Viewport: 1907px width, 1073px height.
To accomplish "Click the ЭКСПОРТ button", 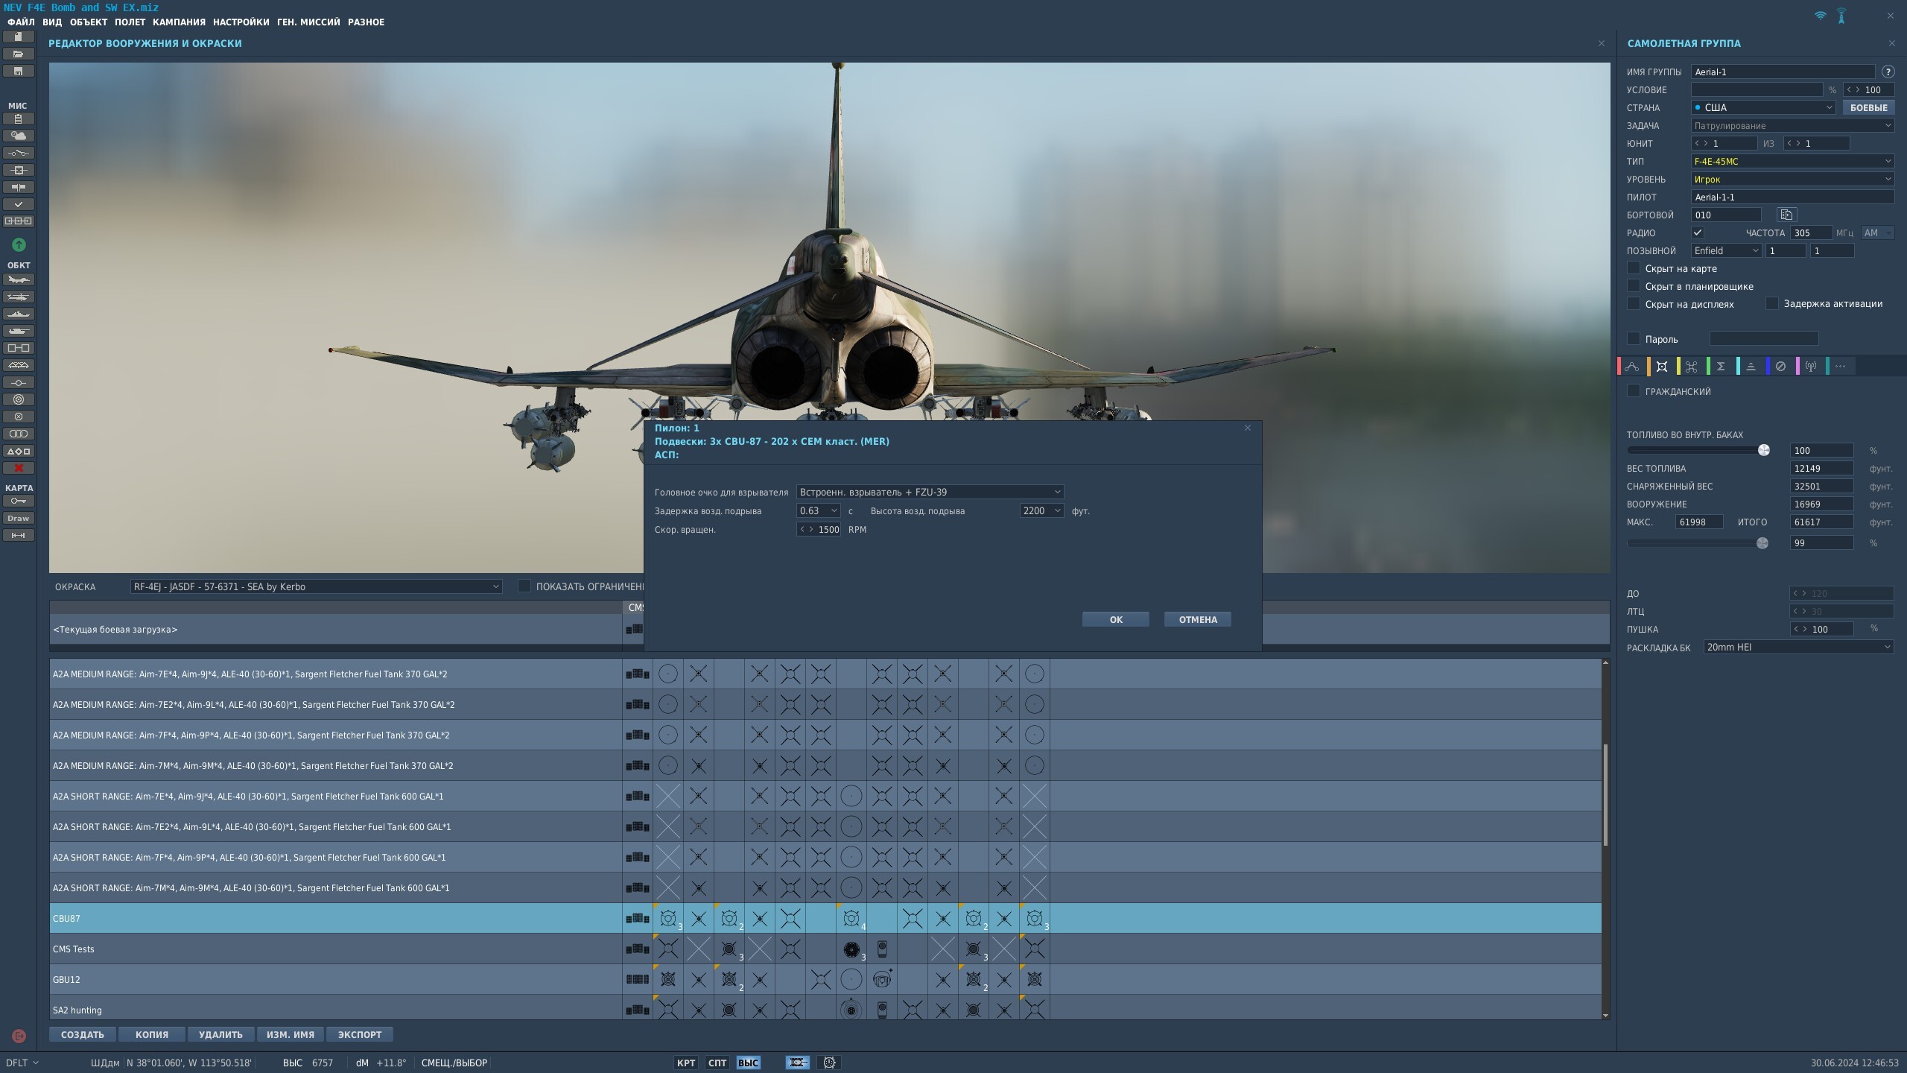I will pyautogui.click(x=360, y=1034).
